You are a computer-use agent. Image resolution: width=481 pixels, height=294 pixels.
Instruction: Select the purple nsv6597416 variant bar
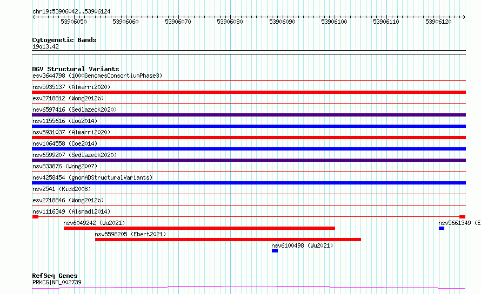(x=249, y=115)
